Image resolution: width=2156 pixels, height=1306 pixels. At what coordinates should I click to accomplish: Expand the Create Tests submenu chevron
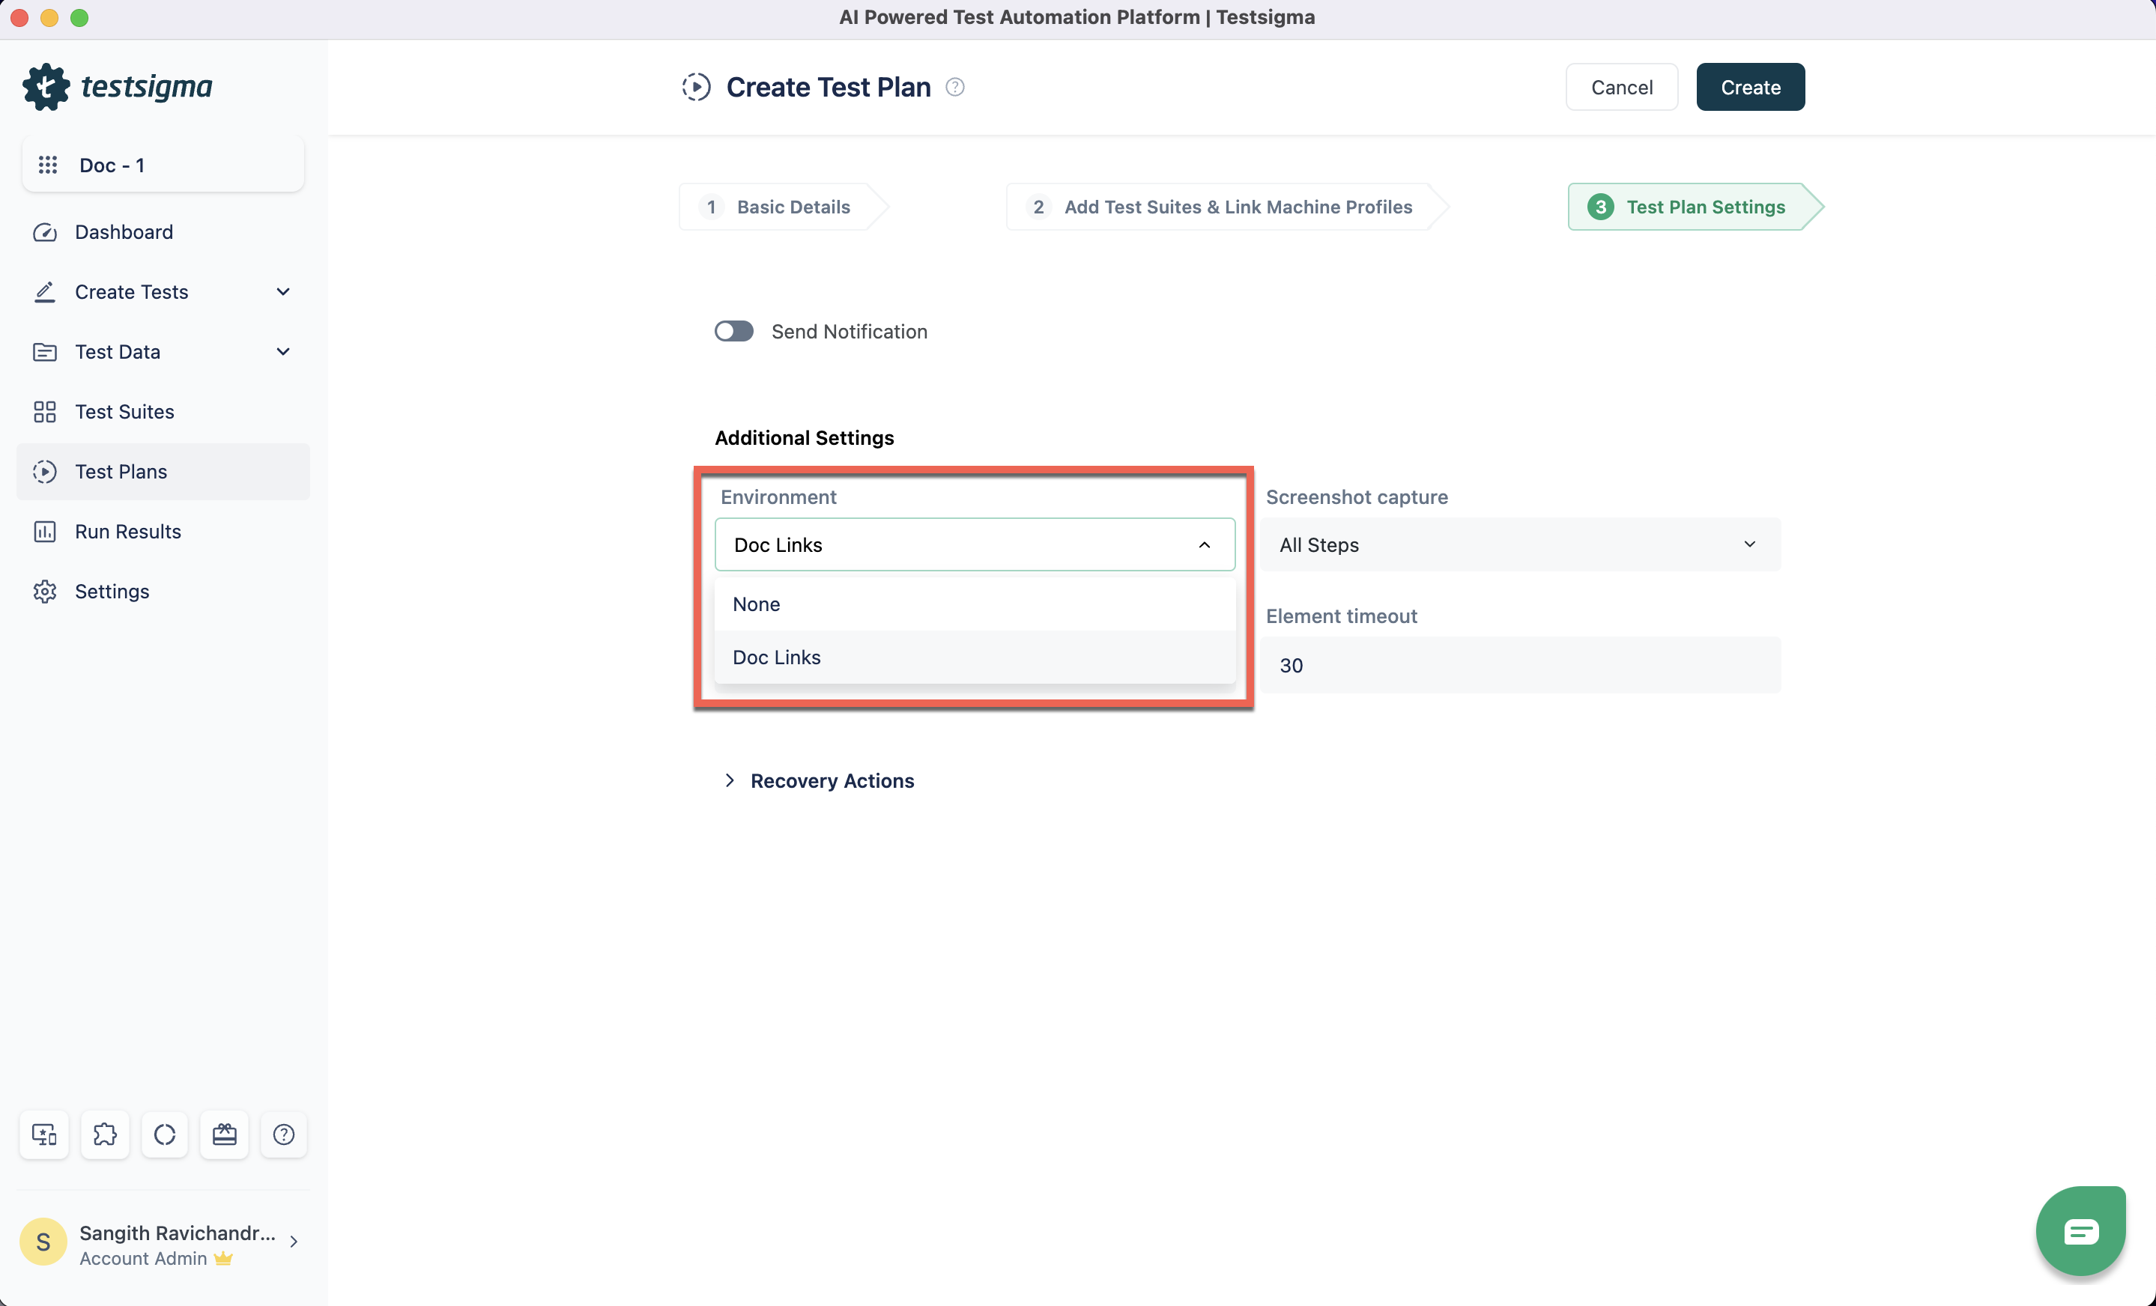tap(282, 292)
